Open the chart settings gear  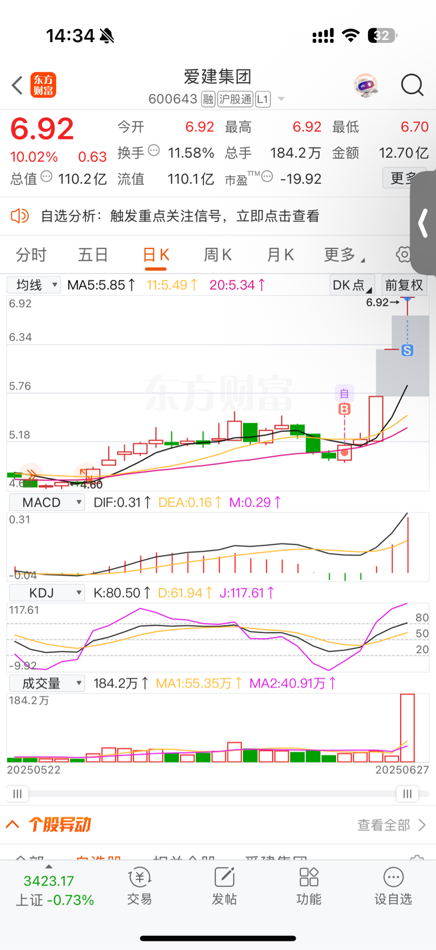click(x=404, y=254)
